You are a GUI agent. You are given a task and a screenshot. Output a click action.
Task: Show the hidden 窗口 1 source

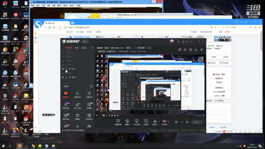63,61
